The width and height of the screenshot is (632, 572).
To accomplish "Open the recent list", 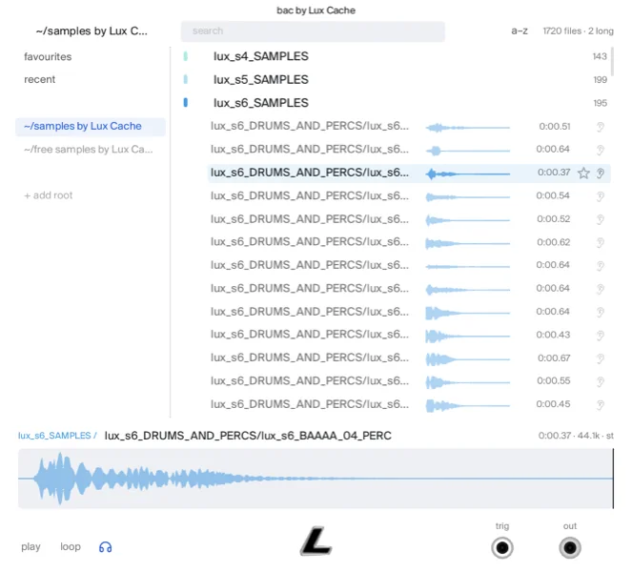I will coord(39,79).
